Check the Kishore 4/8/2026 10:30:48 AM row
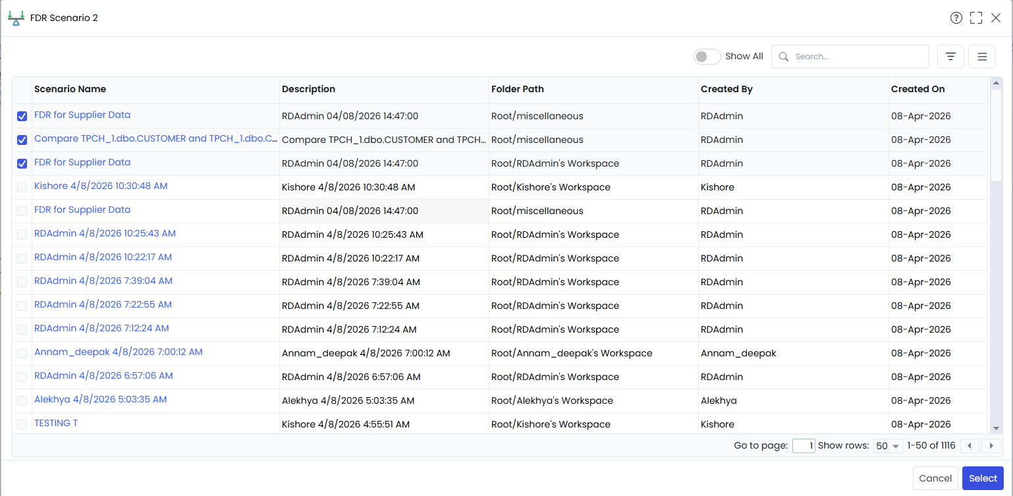 (x=22, y=187)
